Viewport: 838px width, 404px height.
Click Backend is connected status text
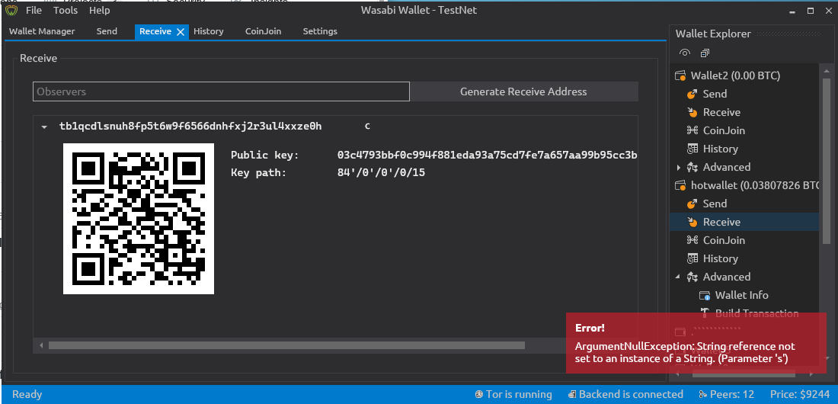pos(631,394)
